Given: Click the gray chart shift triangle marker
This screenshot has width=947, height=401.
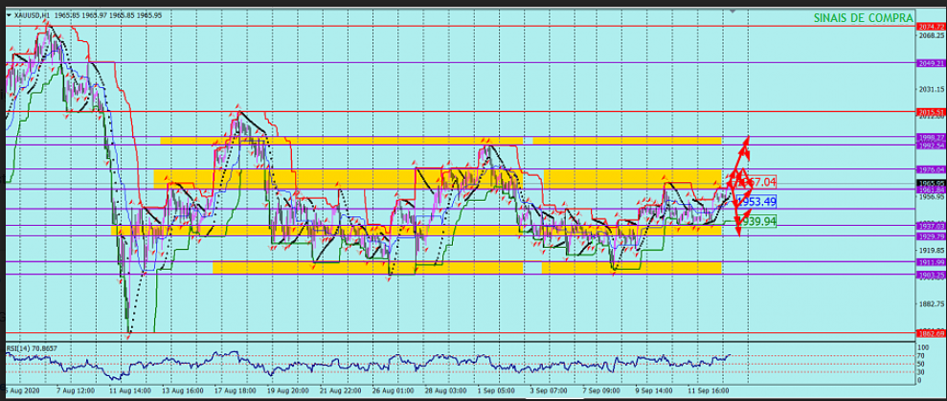Looking at the screenshot, I should coord(733,12).
